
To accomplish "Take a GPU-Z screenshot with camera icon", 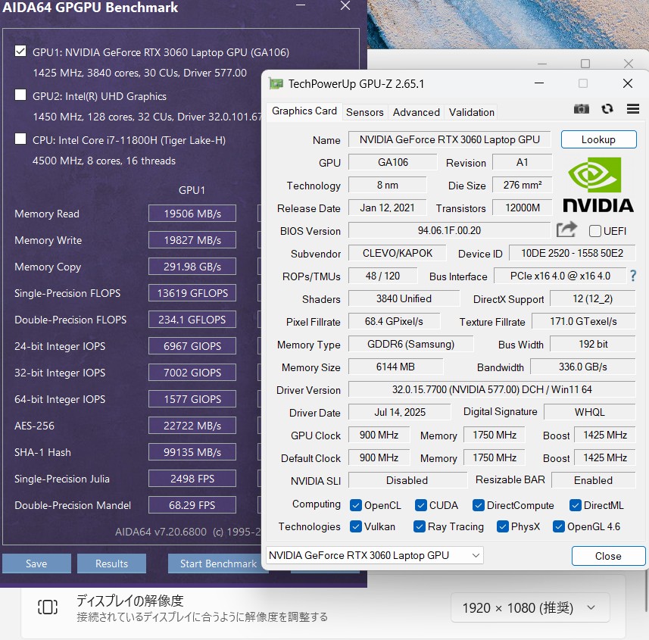I will 581,109.
